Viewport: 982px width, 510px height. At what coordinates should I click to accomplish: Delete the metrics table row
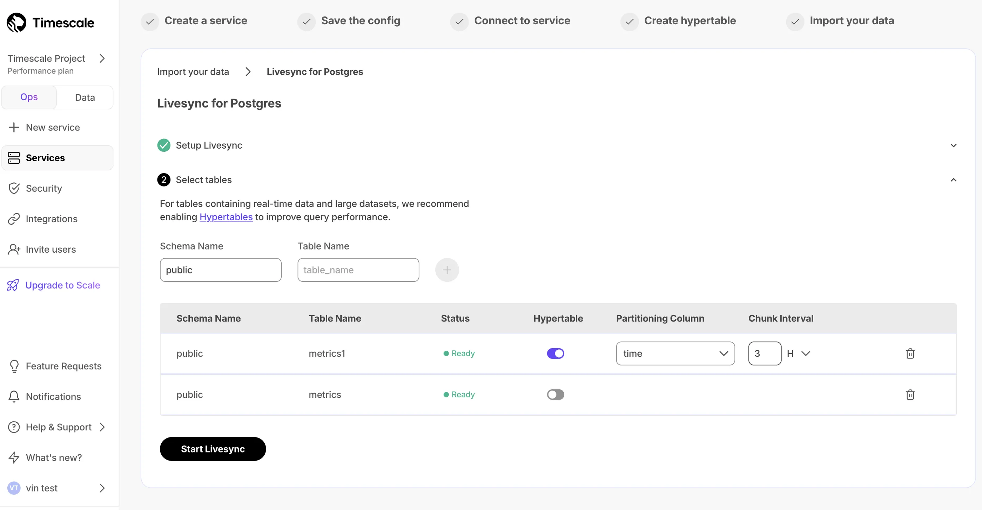click(x=910, y=394)
